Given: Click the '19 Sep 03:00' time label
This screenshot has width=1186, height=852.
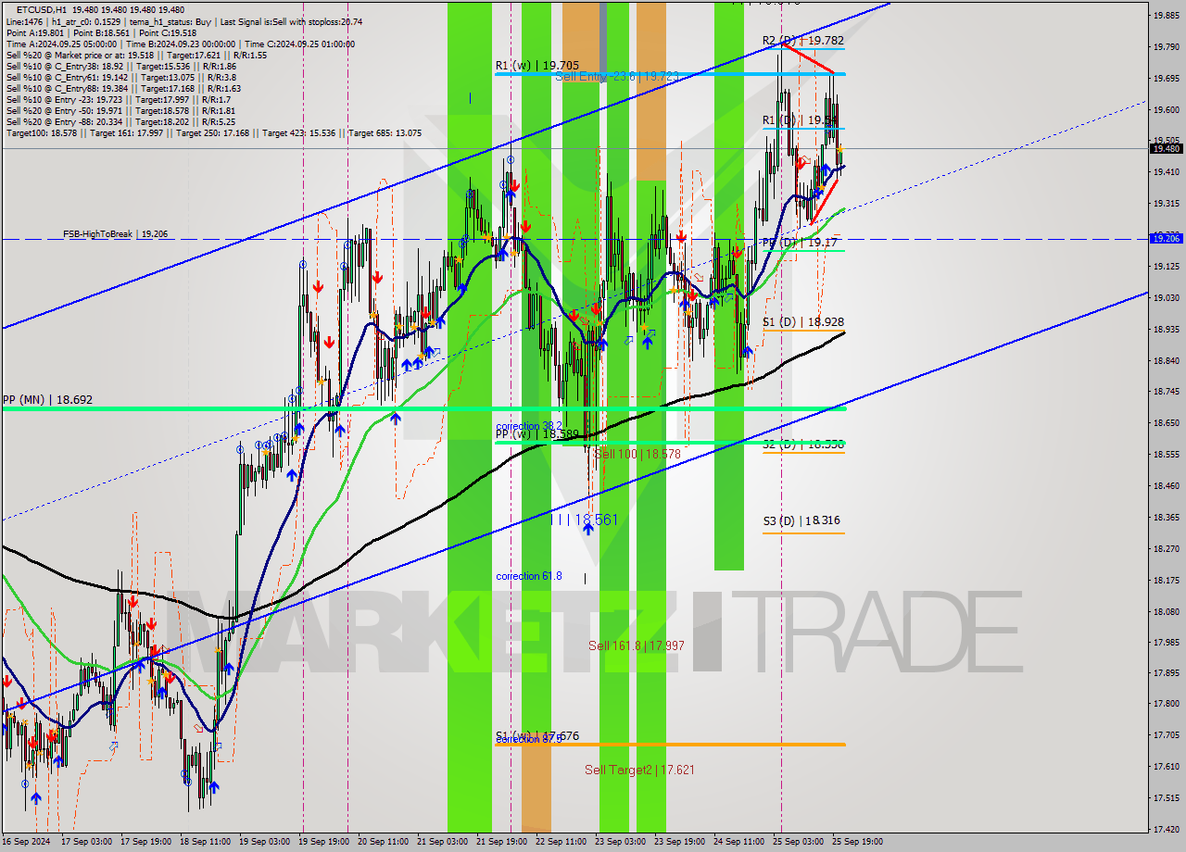Looking at the screenshot, I should [265, 842].
